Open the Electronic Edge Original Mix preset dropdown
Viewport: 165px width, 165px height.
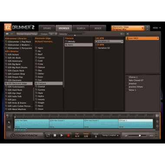(x=128, y=28)
